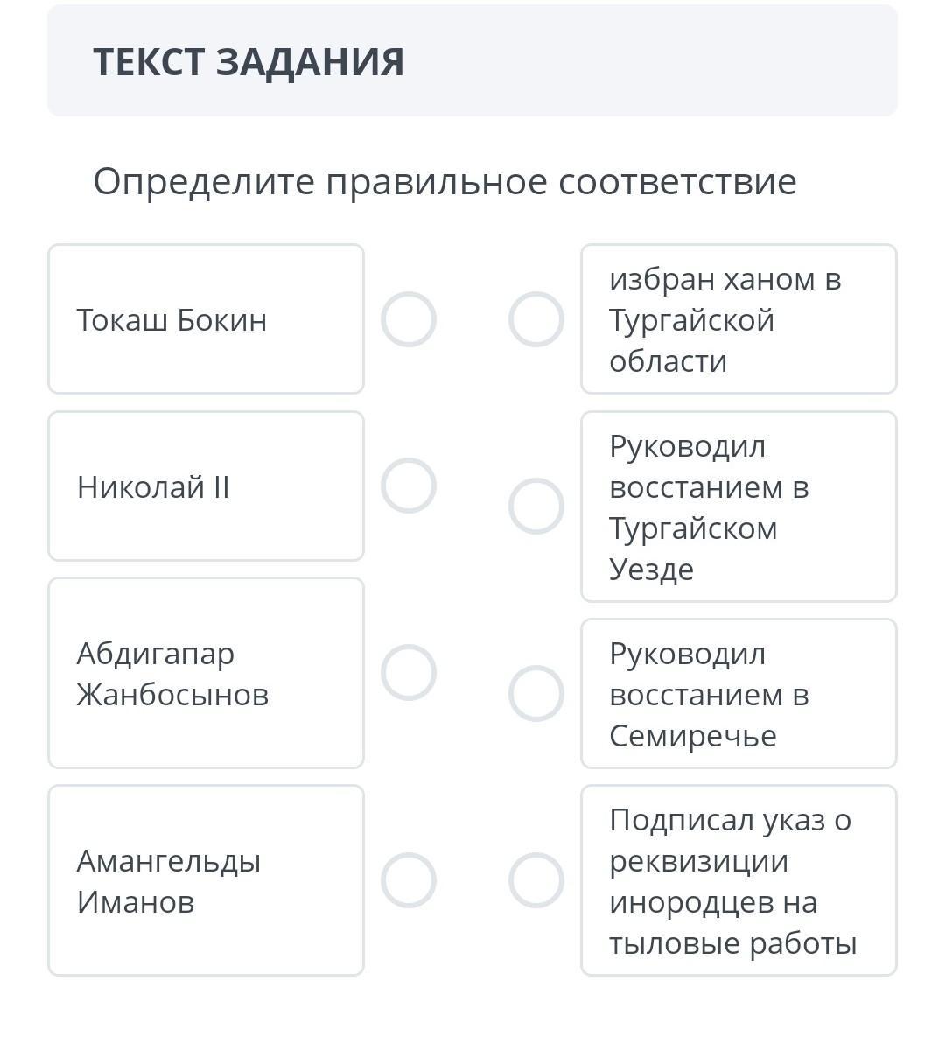Image resolution: width=925 pixels, height=1043 pixels.
Task: Select the 'избран ханом в Тургайской области' answer box
Action: tap(739, 319)
